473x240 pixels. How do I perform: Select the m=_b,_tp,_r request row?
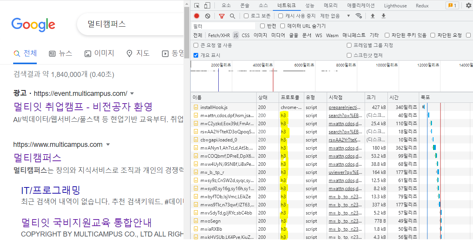[x=332, y=172]
